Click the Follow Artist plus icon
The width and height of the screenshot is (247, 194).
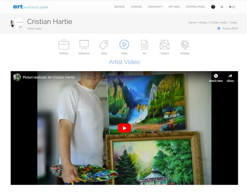click(x=219, y=28)
